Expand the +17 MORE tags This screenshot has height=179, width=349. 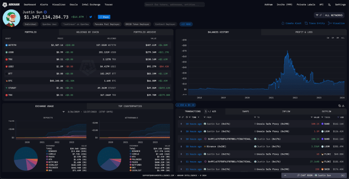pyautogui.click(x=186, y=24)
